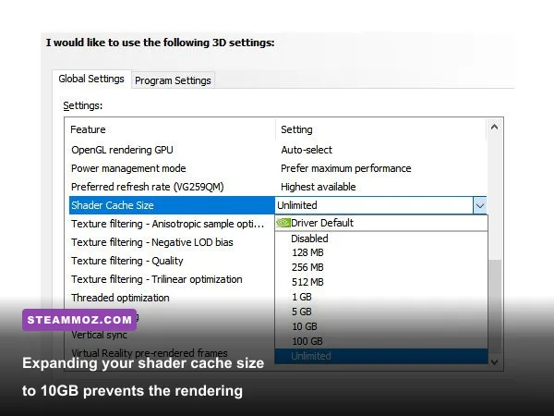This screenshot has height=416, width=554.
Task: Select 256 MB shader cache size
Action: tap(381, 267)
